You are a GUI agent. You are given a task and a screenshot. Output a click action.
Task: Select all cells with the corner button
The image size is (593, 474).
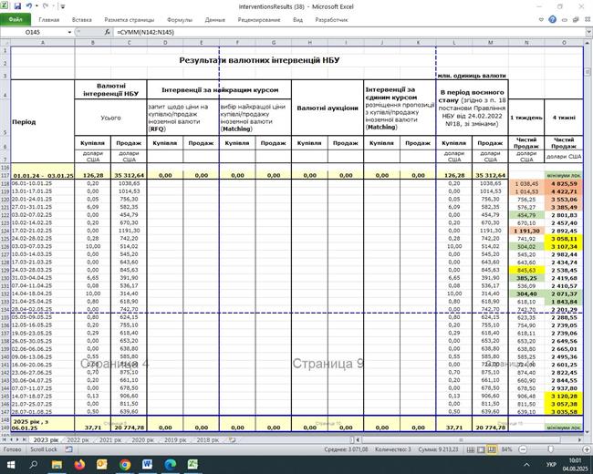[x=5, y=43]
